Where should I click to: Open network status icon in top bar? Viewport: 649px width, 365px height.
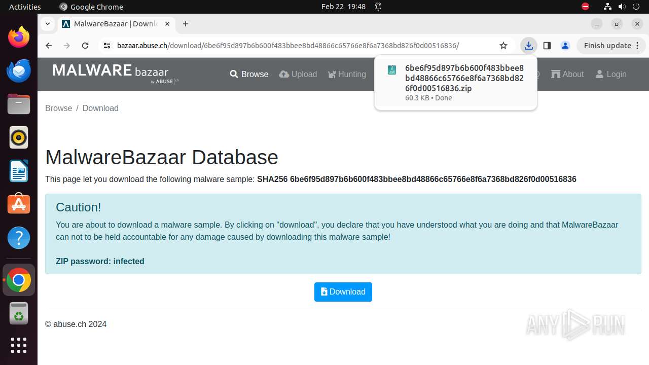coord(607,7)
